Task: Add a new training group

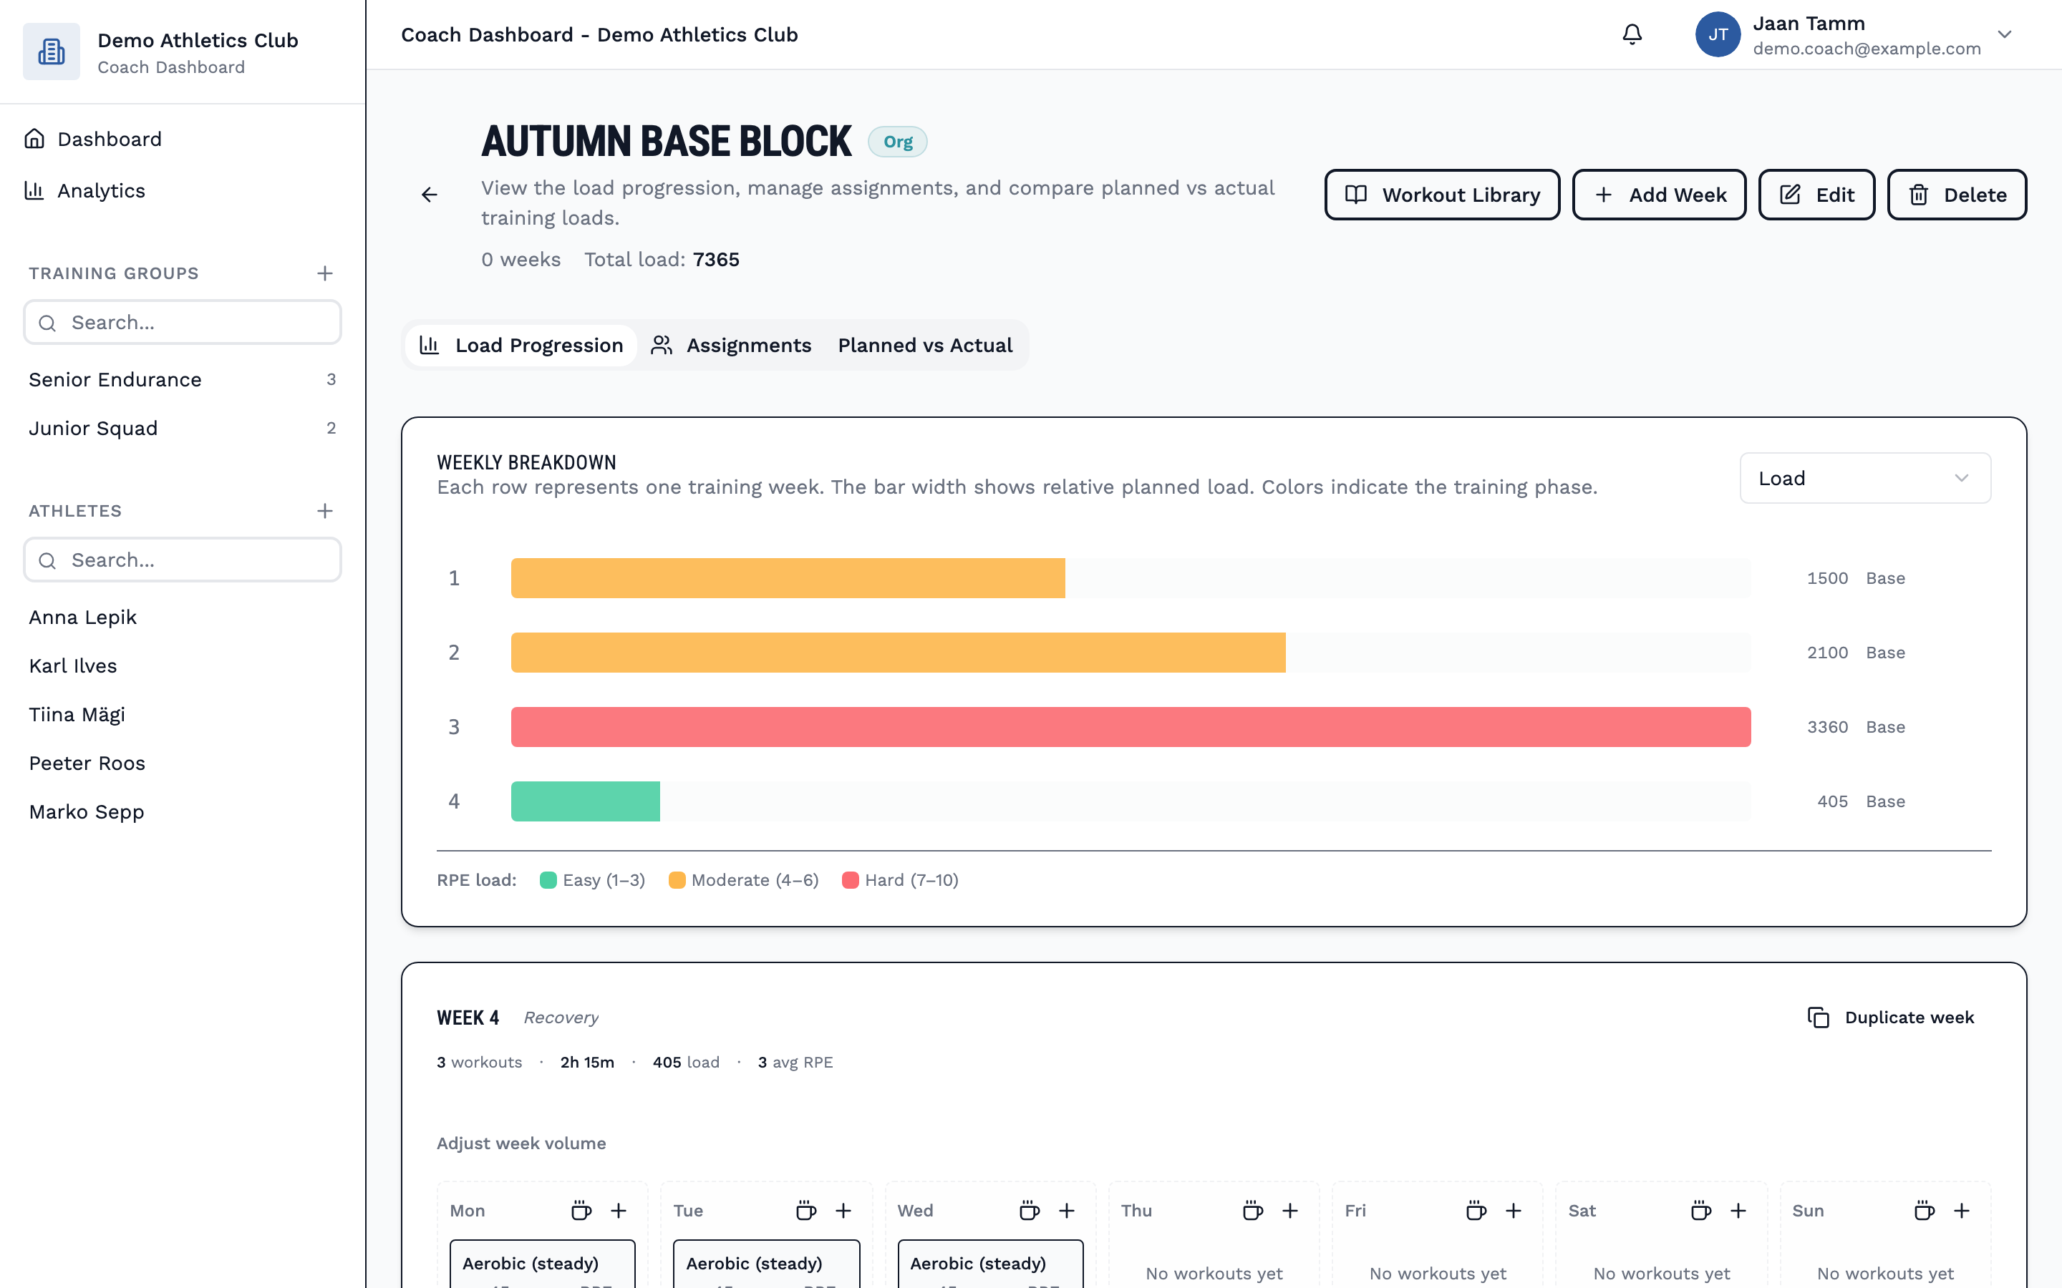Action: click(324, 273)
